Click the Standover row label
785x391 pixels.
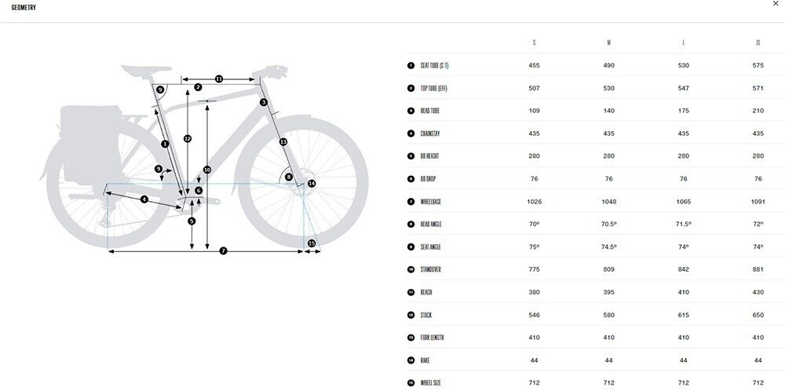coord(430,270)
